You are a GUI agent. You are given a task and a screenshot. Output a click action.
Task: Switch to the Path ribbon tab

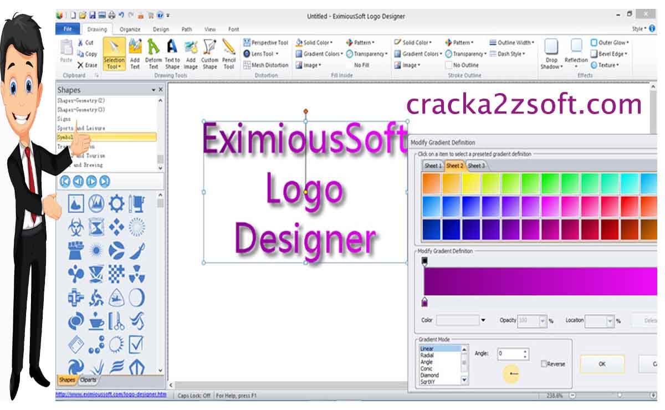pos(187,29)
